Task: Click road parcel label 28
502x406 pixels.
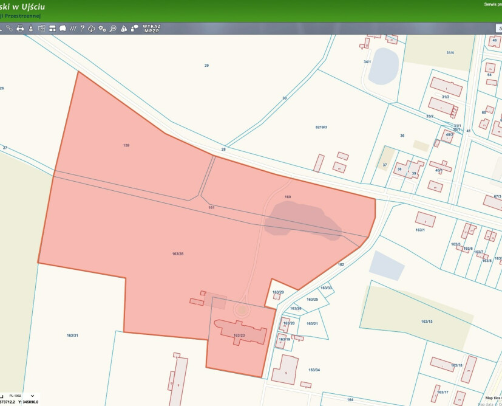Action: (223, 150)
